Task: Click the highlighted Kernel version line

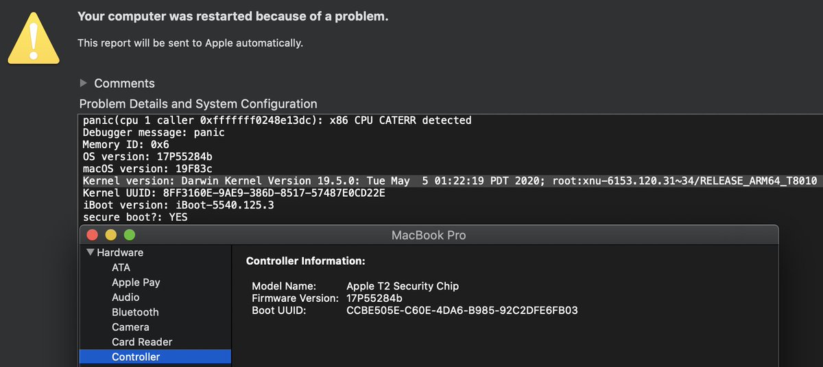Action: pos(451,181)
